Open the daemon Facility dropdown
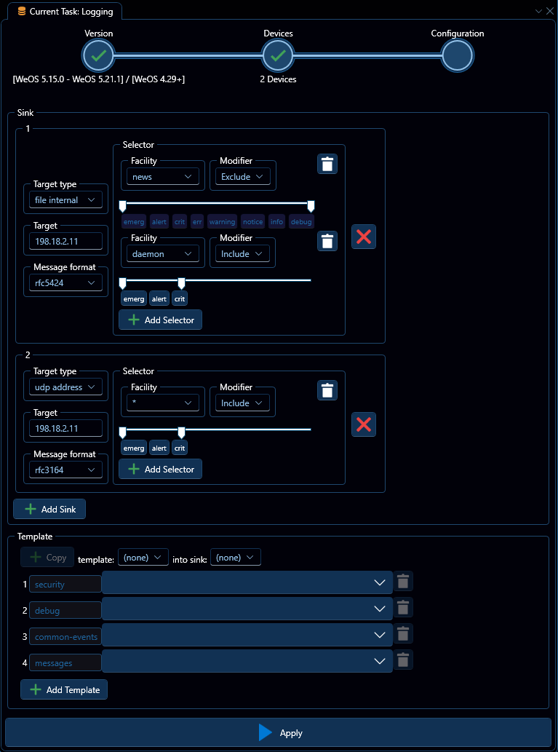This screenshot has width=558, height=752. pos(163,254)
